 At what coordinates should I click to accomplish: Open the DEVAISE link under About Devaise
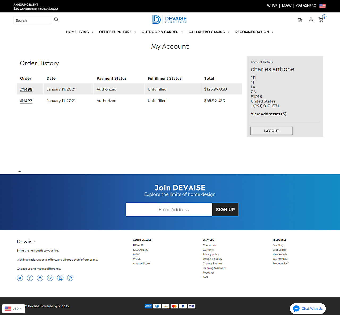coord(138,245)
